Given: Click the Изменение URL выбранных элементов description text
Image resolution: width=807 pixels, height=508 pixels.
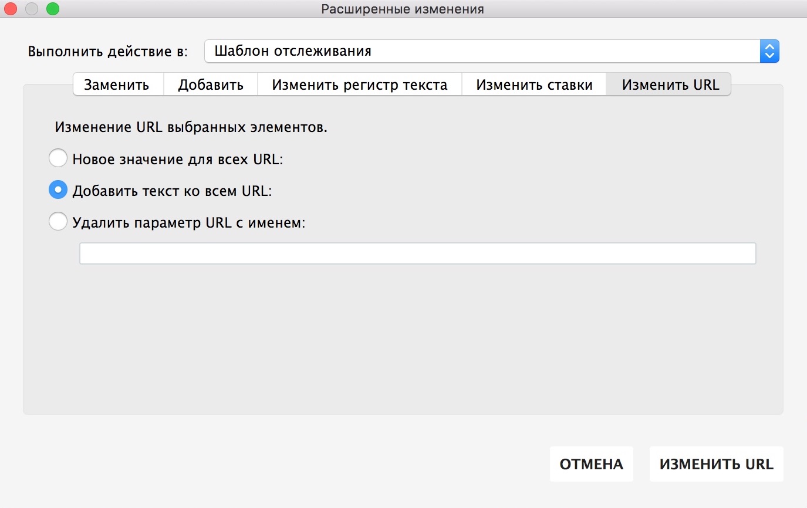Looking at the screenshot, I should point(191,127).
